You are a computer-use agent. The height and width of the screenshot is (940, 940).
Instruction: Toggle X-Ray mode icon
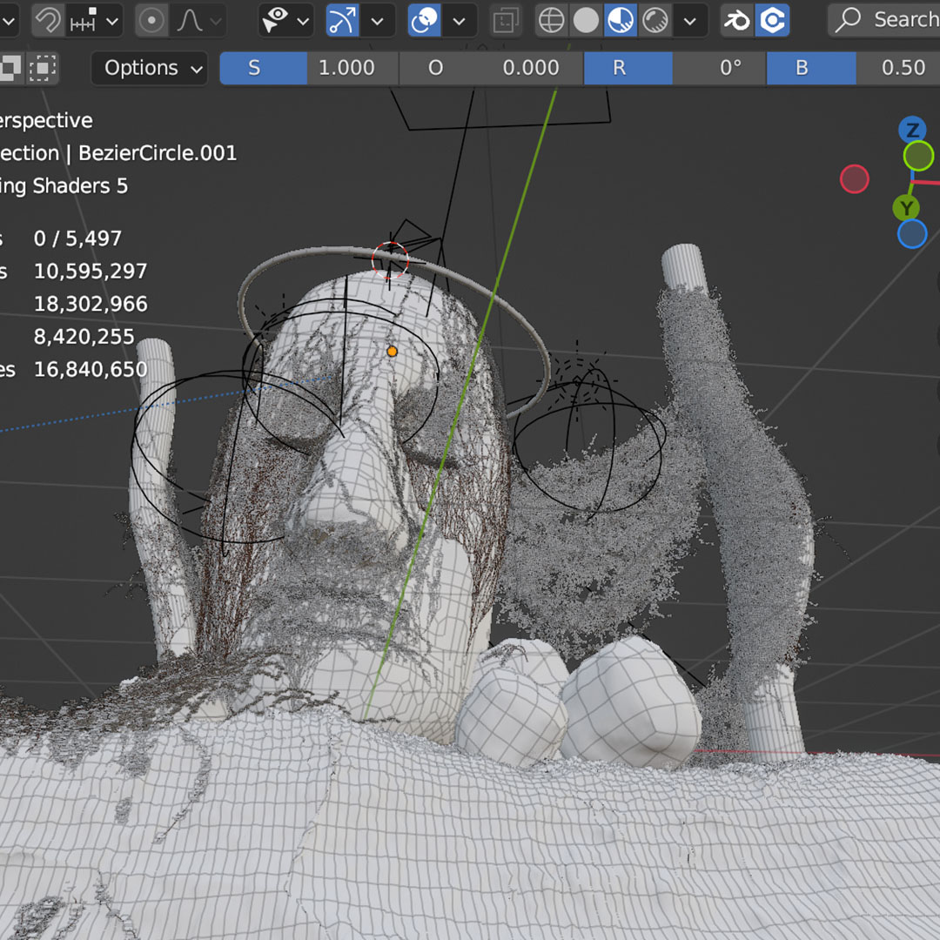pyautogui.click(x=505, y=20)
